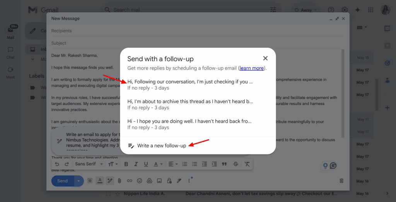The image size is (396, 202).
Task: Open the text color picker
Action: point(158,164)
